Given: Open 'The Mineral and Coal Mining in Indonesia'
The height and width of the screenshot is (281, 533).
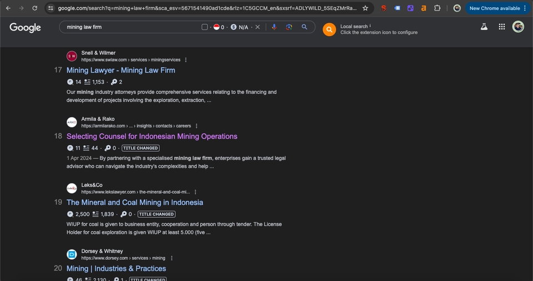Looking at the screenshot, I should (x=134, y=203).
